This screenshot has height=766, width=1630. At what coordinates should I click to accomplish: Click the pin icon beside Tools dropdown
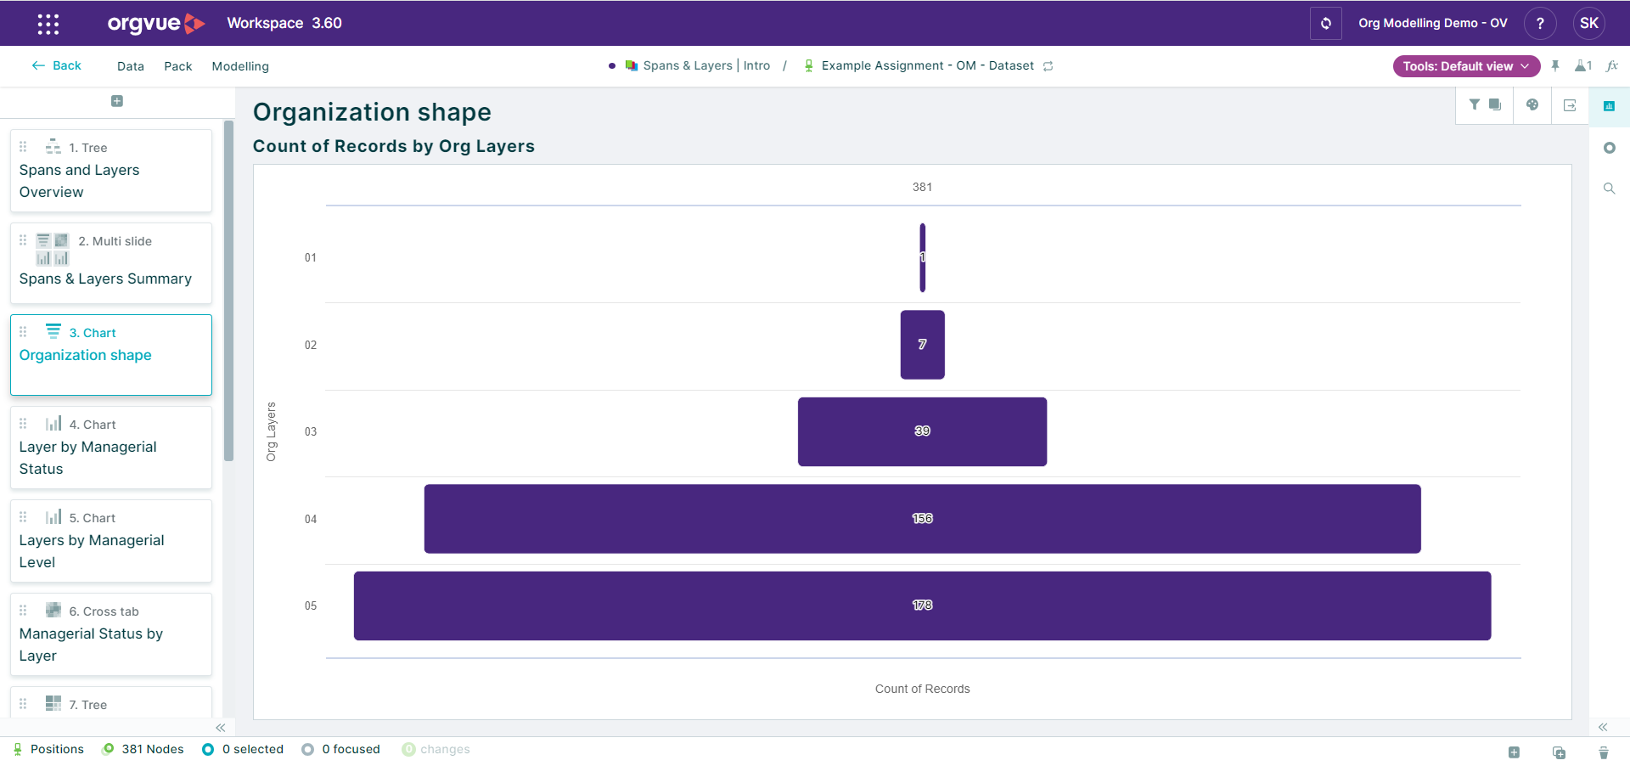(x=1555, y=66)
